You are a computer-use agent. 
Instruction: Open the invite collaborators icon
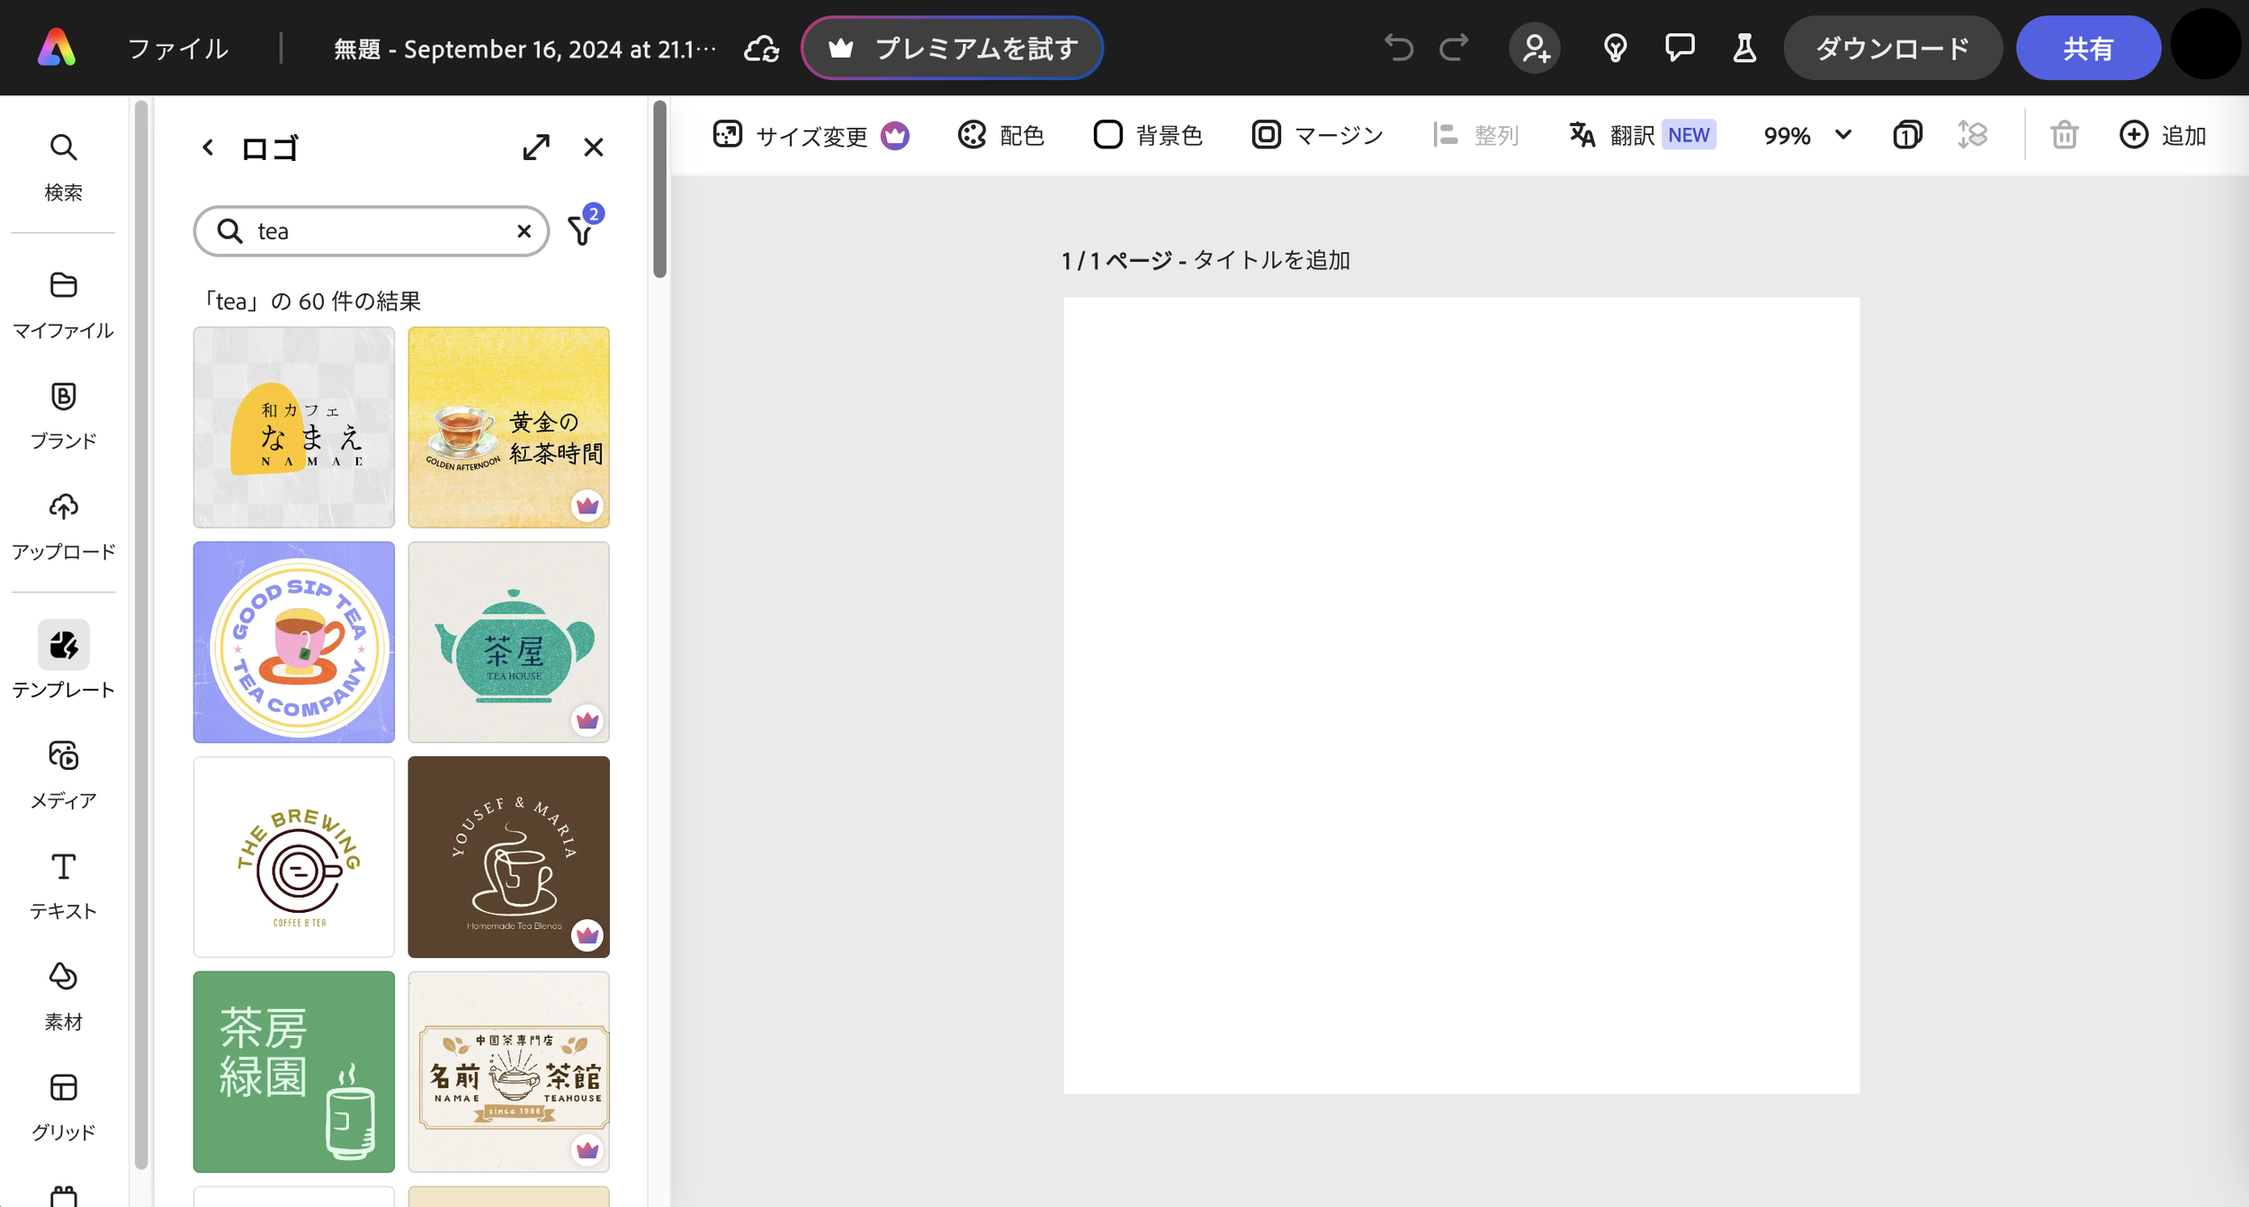(1535, 48)
